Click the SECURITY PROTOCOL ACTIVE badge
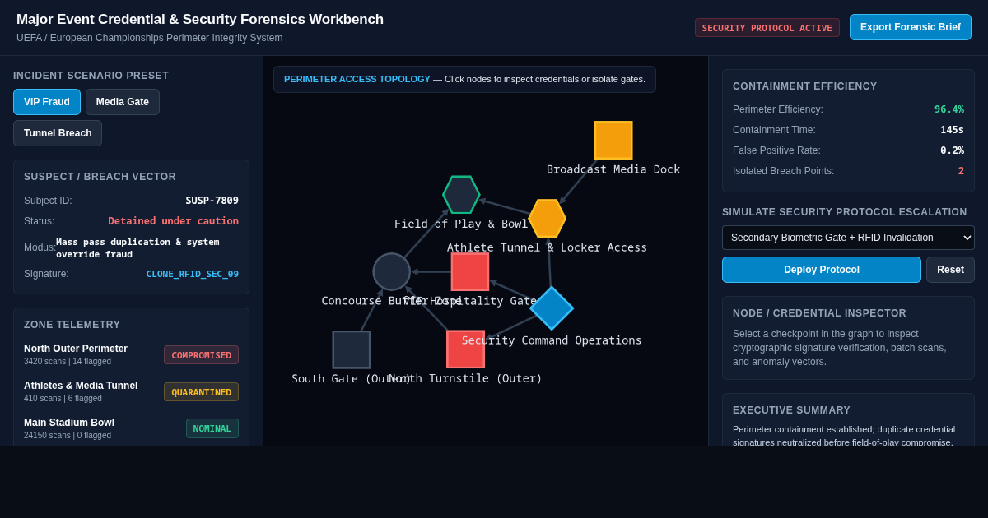The width and height of the screenshot is (988, 518). [767, 28]
